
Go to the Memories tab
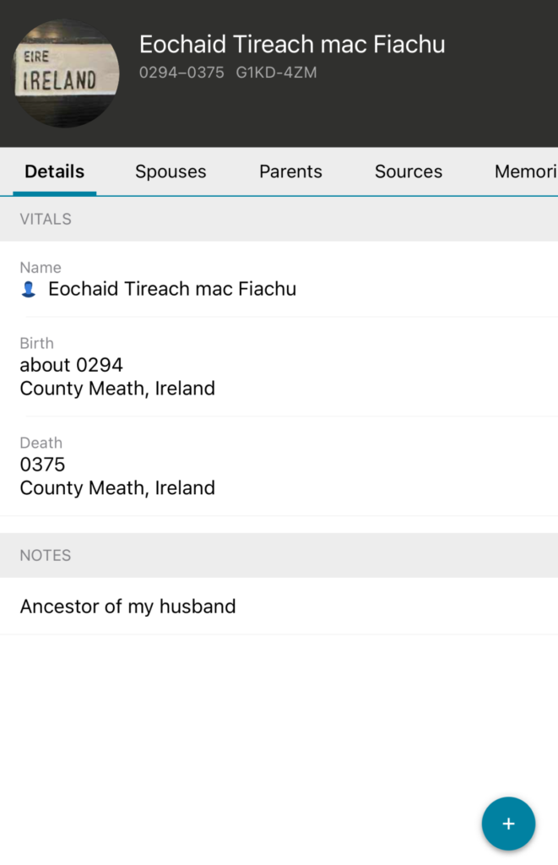point(525,171)
